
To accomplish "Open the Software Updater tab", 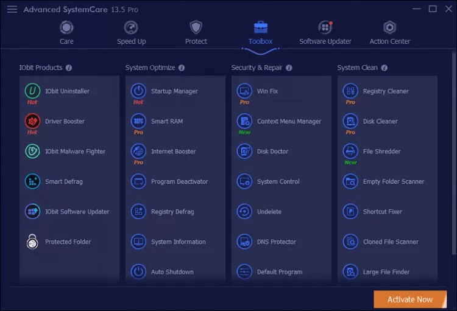I will (x=325, y=32).
